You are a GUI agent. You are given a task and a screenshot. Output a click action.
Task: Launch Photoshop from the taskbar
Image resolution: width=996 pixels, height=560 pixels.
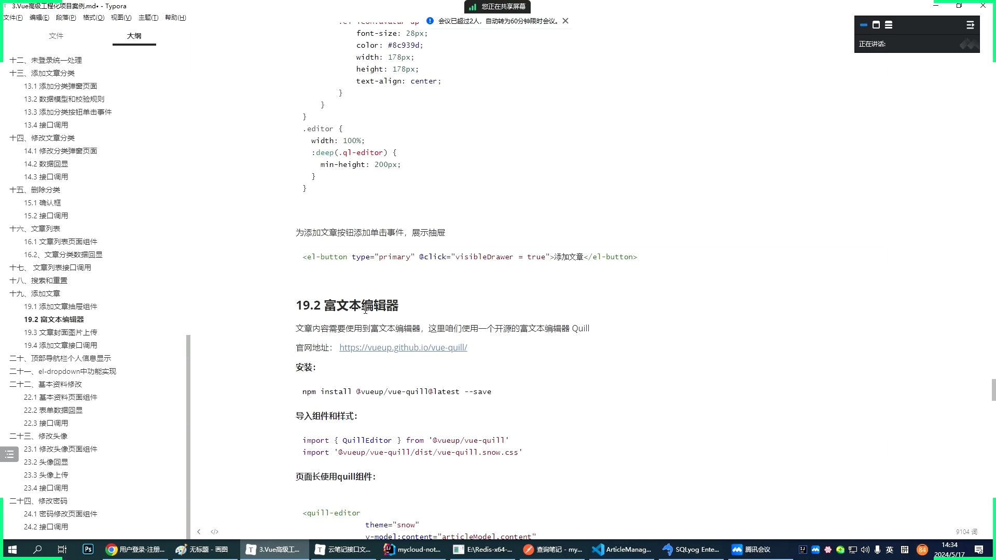click(x=88, y=550)
